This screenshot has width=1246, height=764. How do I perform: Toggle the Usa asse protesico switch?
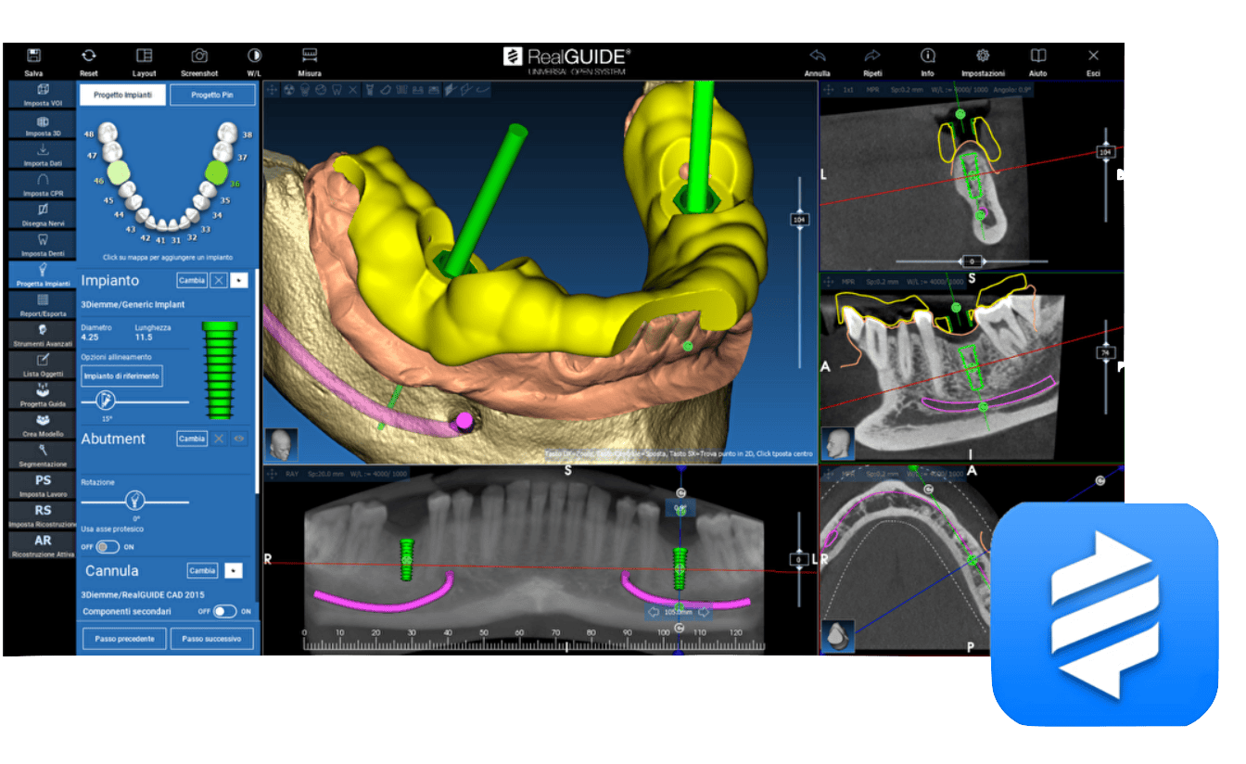point(108,547)
